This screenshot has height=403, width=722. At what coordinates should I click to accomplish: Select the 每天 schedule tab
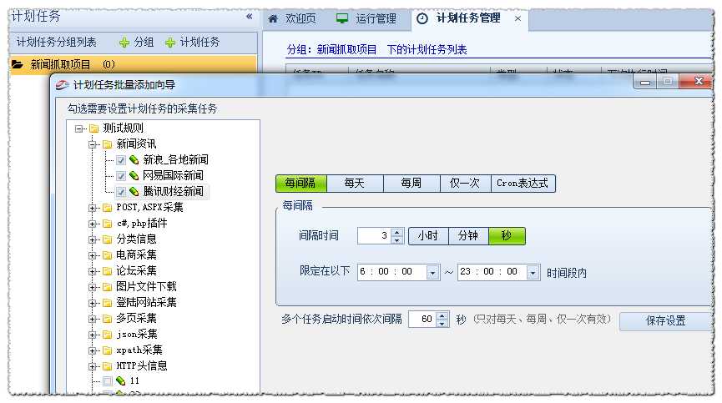tap(355, 183)
